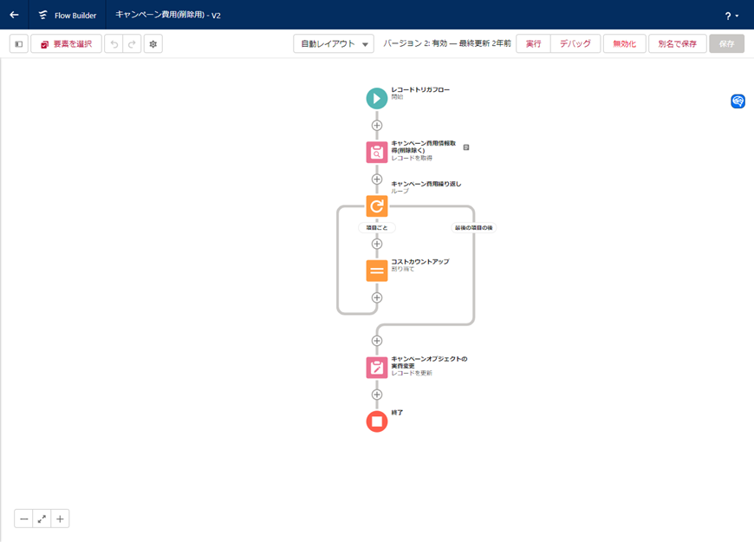Click the デバッグ button
This screenshot has width=754, height=542.
[x=575, y=44]
